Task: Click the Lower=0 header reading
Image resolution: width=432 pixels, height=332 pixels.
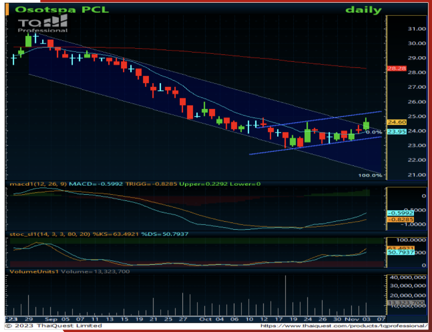Action: (x=245, y=184)
